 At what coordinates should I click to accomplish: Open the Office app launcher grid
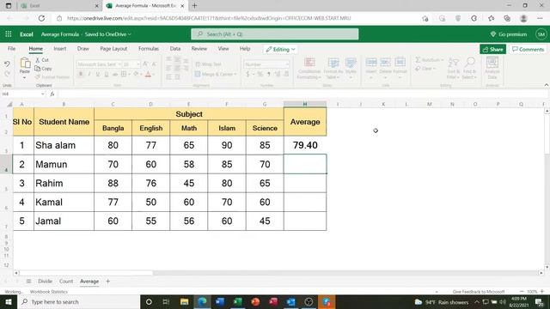[x=9, y=34]
